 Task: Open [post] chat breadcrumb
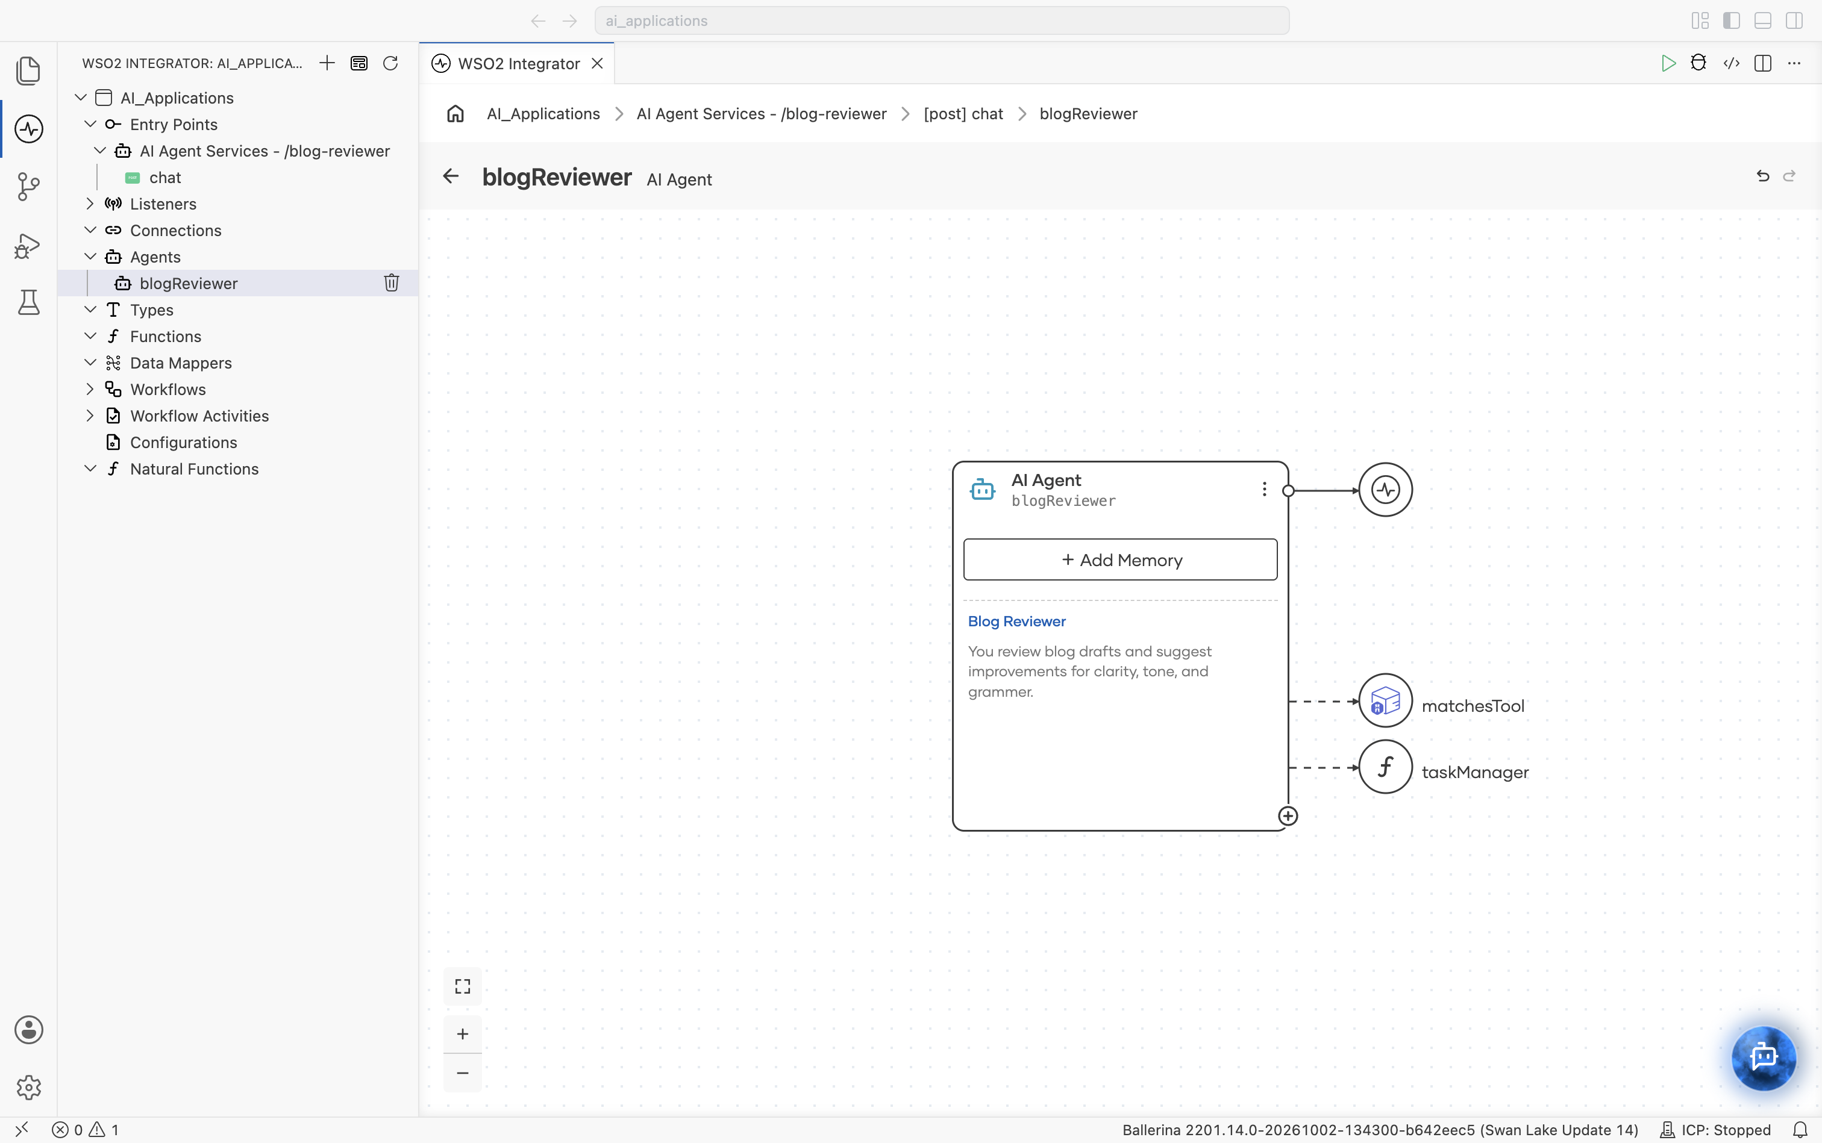click(963, 113)
